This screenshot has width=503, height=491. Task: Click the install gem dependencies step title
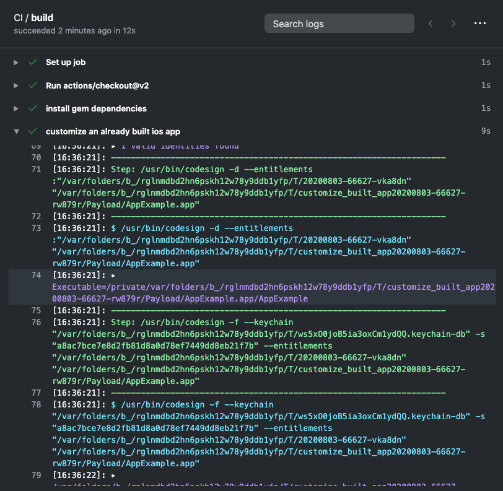pyautogui.click(x=96, y=108)
